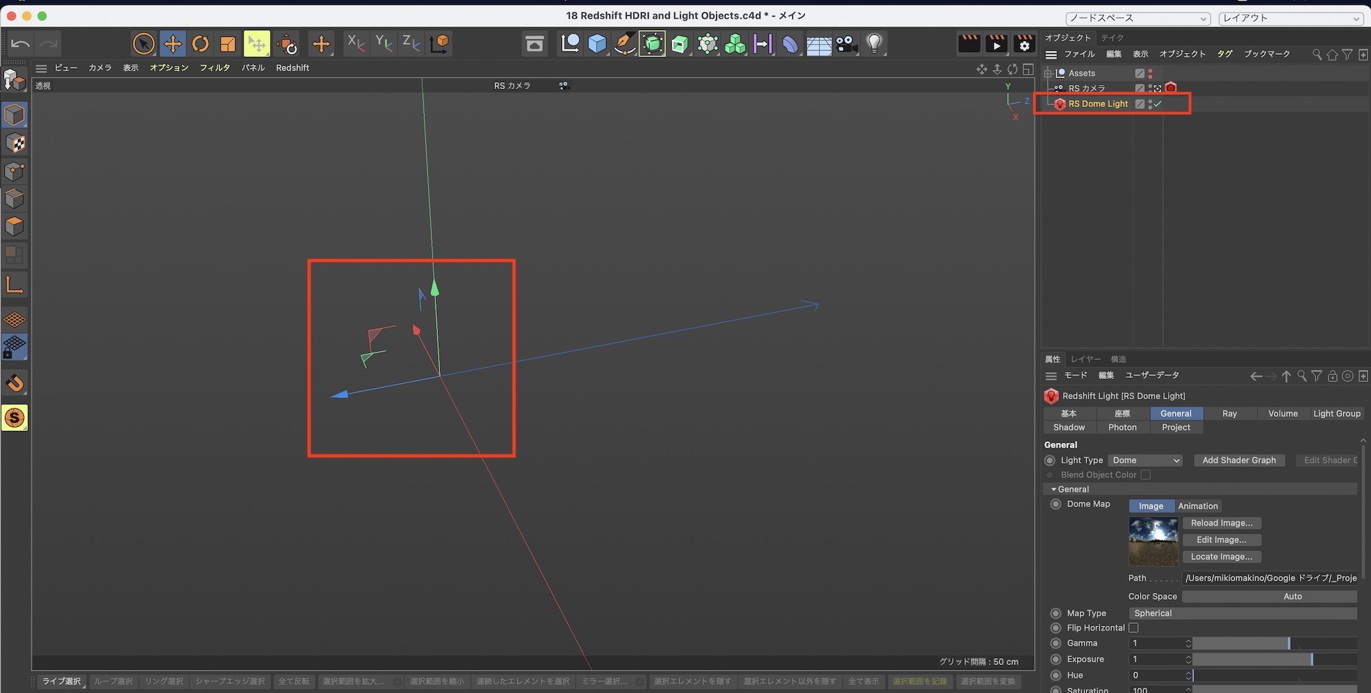Click the Add Shader Graph button
1371x693 pixels.
[x=1239, y=461]
